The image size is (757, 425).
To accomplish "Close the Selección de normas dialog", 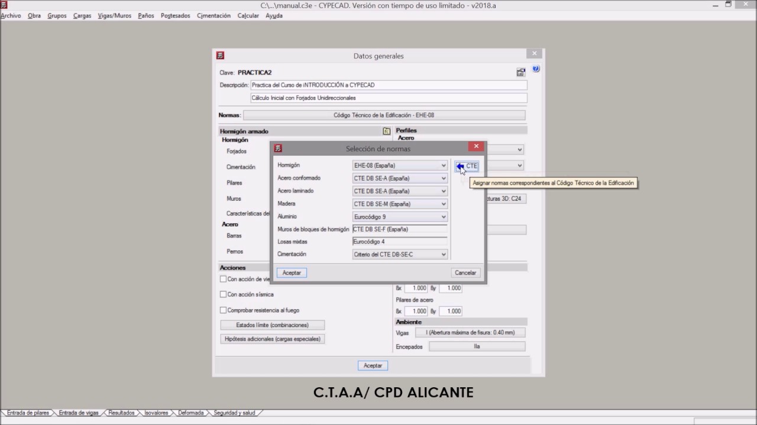I will tap(476, 146).
